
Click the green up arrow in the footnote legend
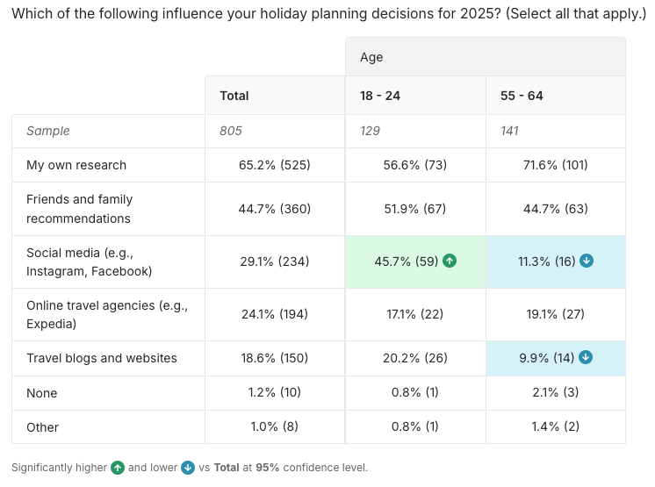[118, 468]
